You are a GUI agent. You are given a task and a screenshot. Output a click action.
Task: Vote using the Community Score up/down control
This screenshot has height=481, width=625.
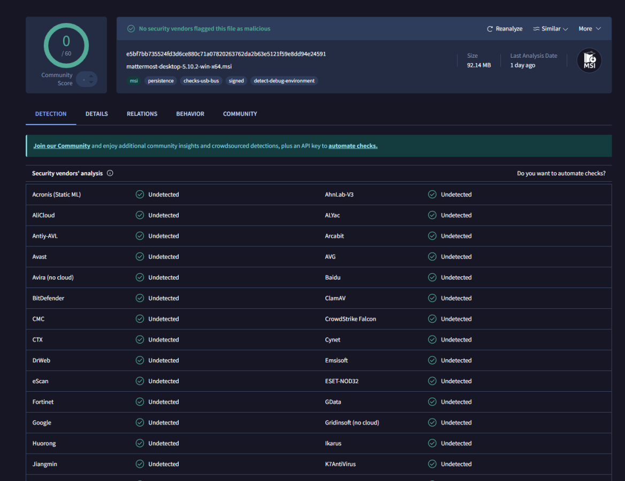[x=87, y=79]
